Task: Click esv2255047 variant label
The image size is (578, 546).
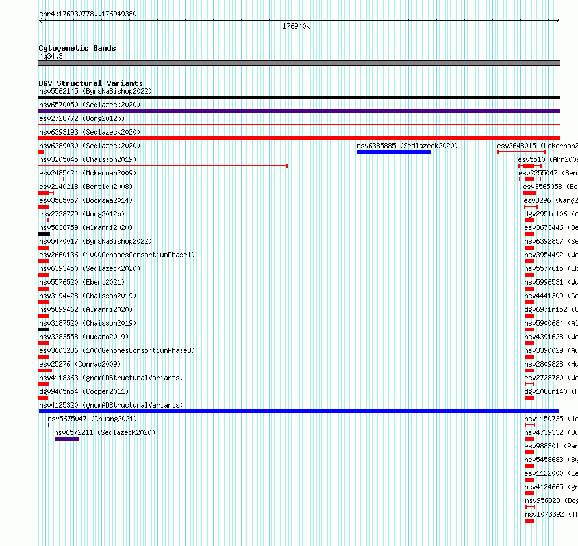Action: (x=548, y=173)
